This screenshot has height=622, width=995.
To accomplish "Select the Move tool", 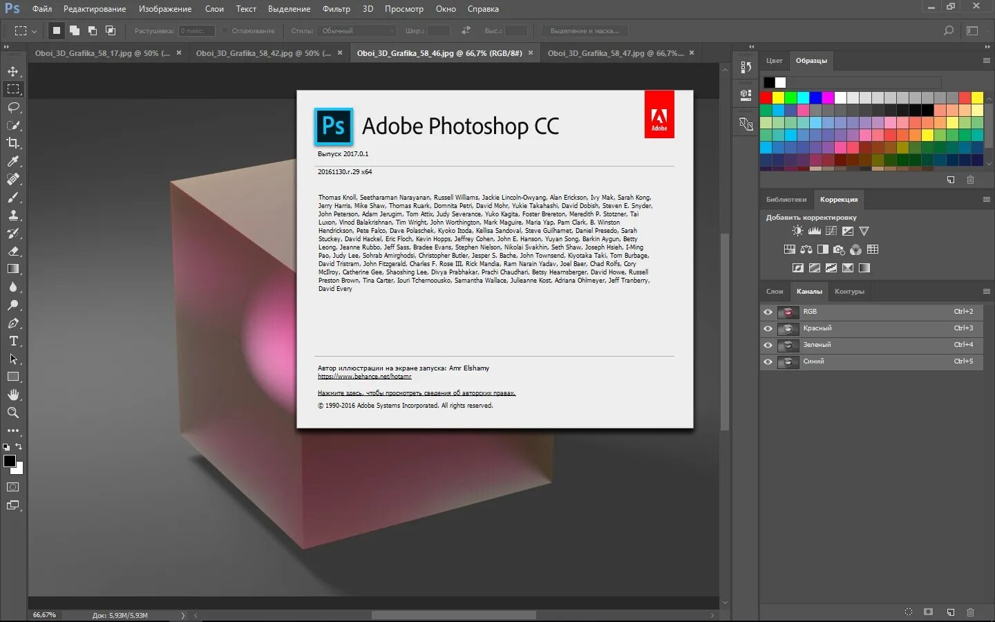I will pyautogui.click(x=13, y=71).
